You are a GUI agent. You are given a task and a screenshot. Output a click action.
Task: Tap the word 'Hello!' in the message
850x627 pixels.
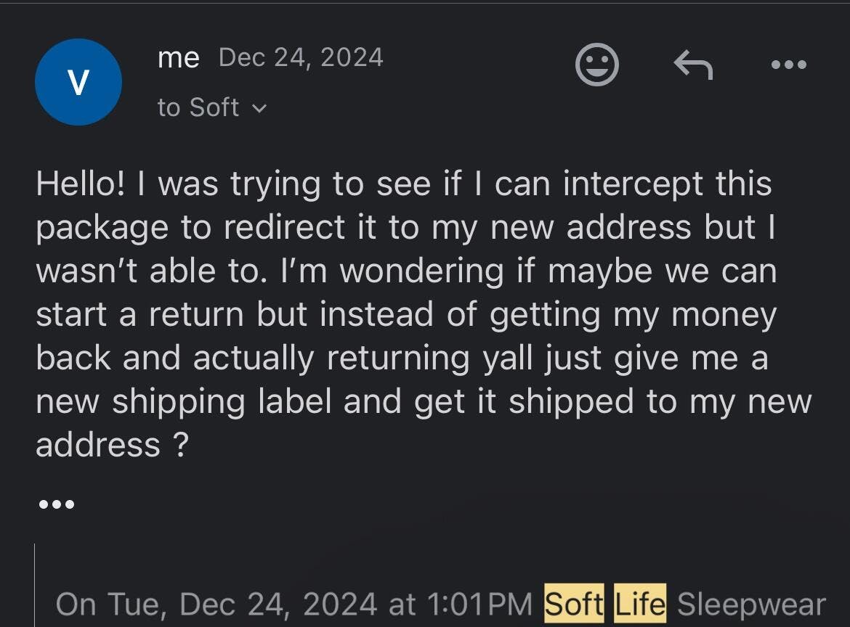(81, 183)
